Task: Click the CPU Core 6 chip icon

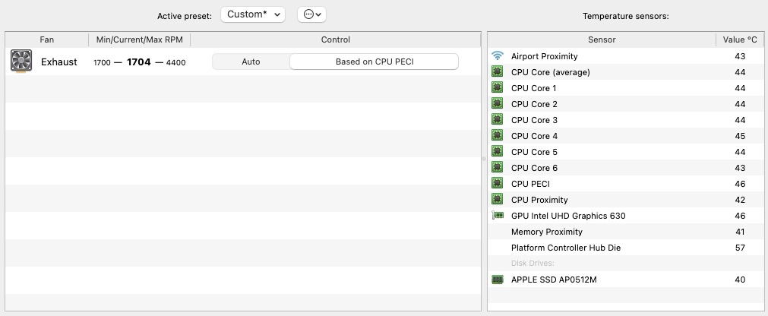Action: pos(498,168)
